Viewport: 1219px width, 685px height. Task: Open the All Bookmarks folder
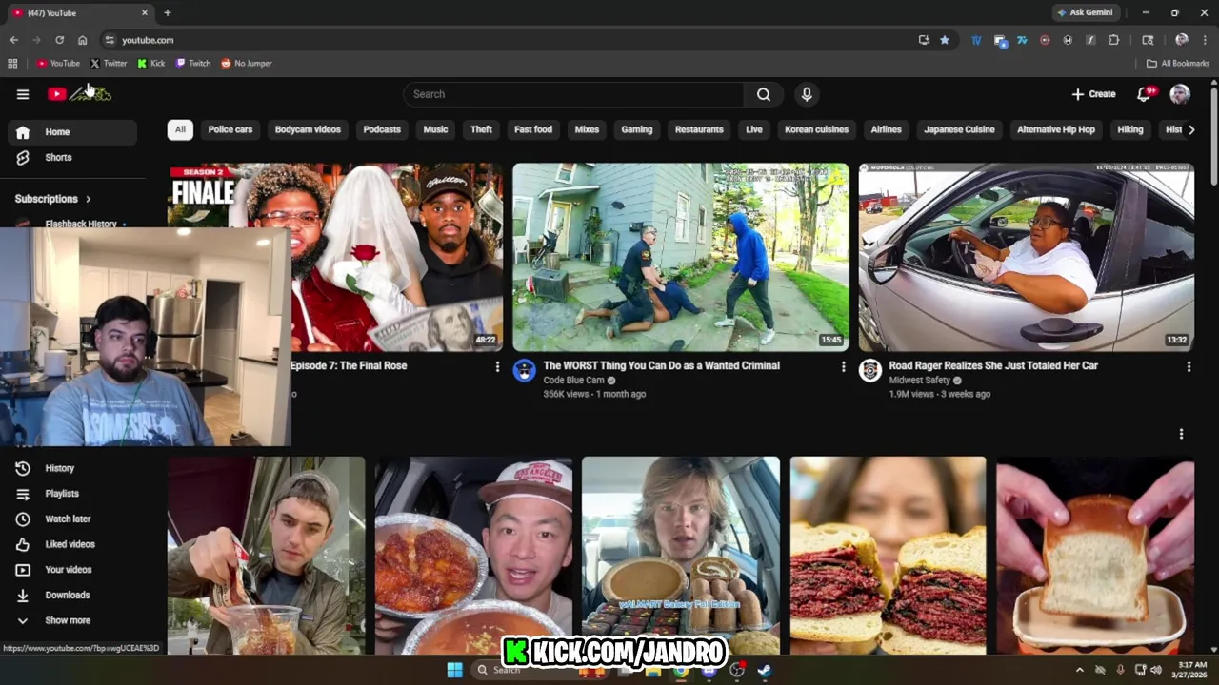[1178, 64]
